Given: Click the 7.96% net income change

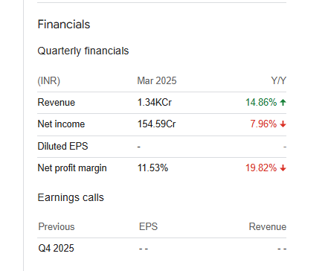Looking at the screenshot, I should 263,124.
